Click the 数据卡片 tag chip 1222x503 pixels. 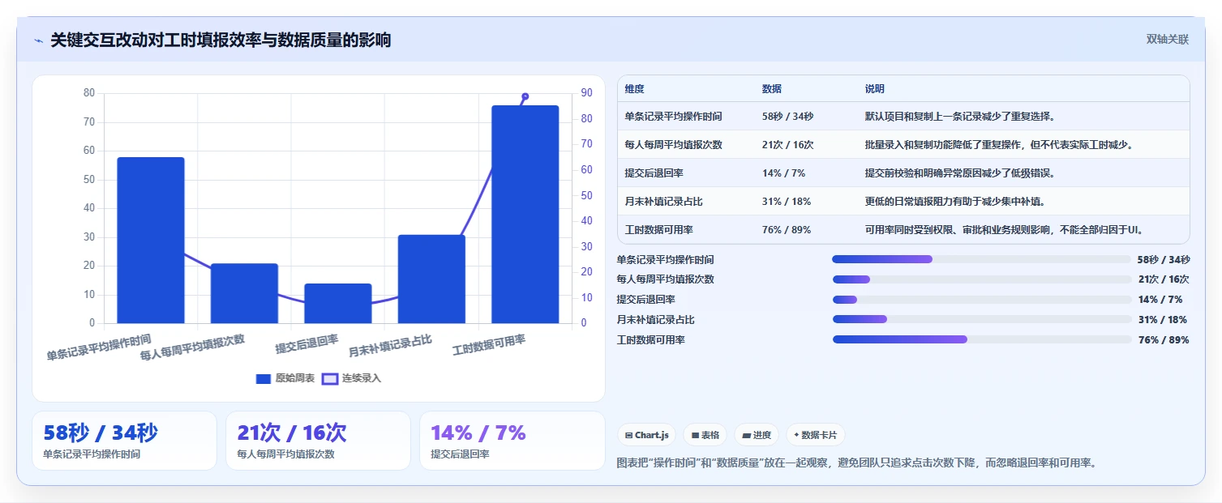(816, 435)
